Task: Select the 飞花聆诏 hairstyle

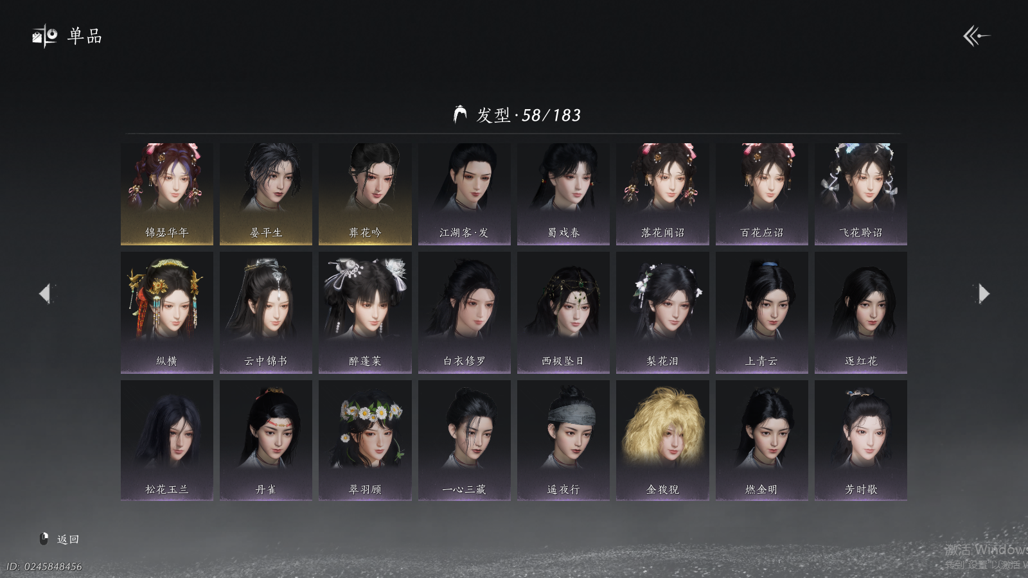Action: [x=861, y=193]
